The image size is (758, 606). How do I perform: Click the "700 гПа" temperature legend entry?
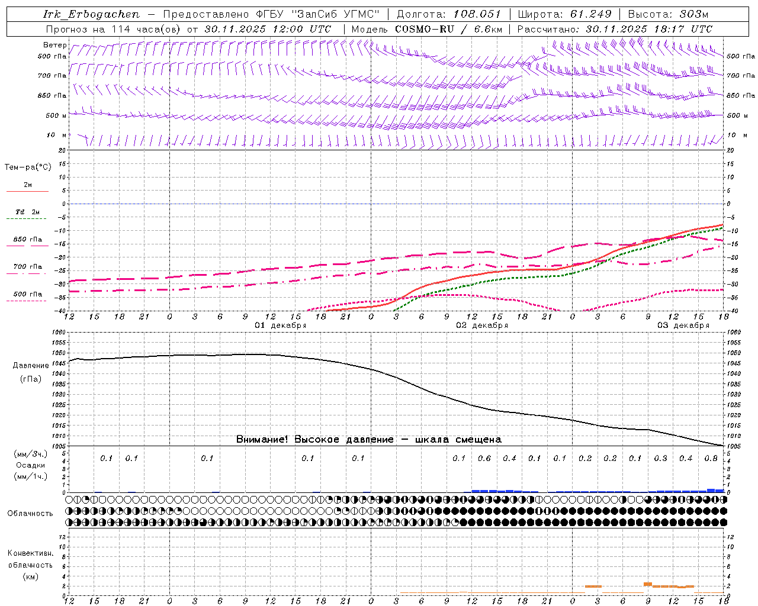[x=27, y=267]
